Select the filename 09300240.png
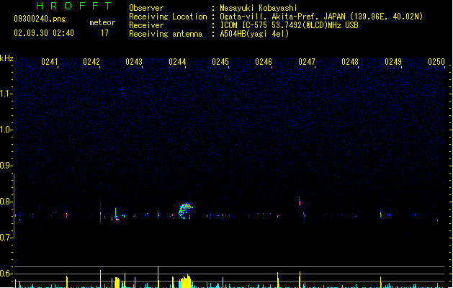The image size is (453, 288). coord(40,19)
